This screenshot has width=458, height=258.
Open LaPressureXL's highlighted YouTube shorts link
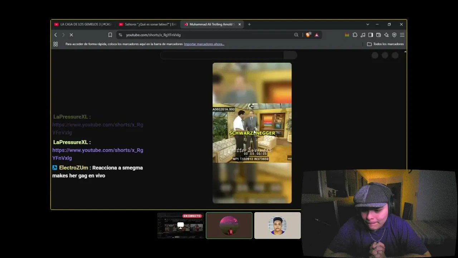point(98,154)
